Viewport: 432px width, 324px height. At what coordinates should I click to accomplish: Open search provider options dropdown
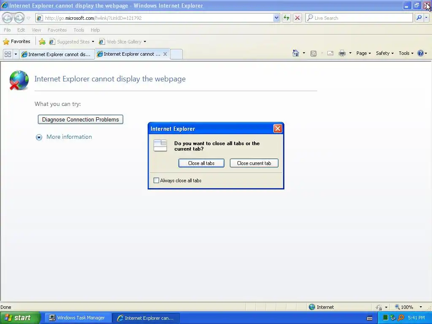click(x=426, y=18)
